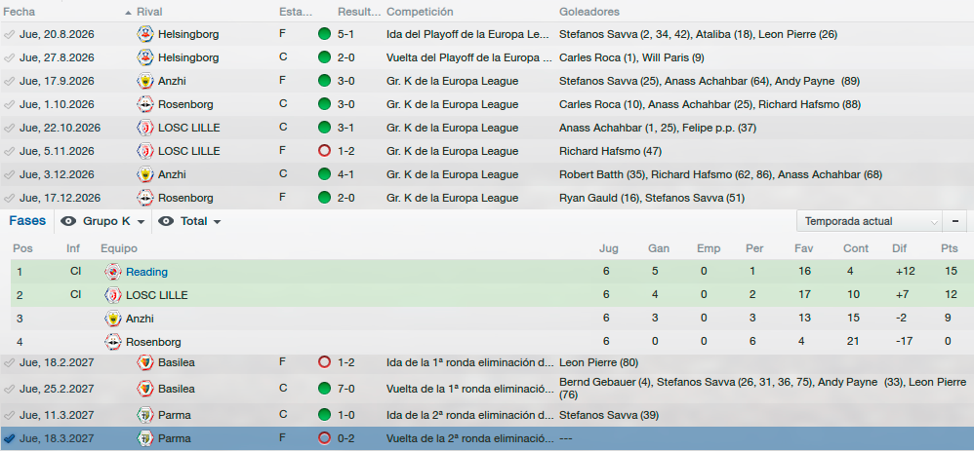
Task: Click the Anzhi badge for the 17.9.2026 match
Action: point(144,81)
